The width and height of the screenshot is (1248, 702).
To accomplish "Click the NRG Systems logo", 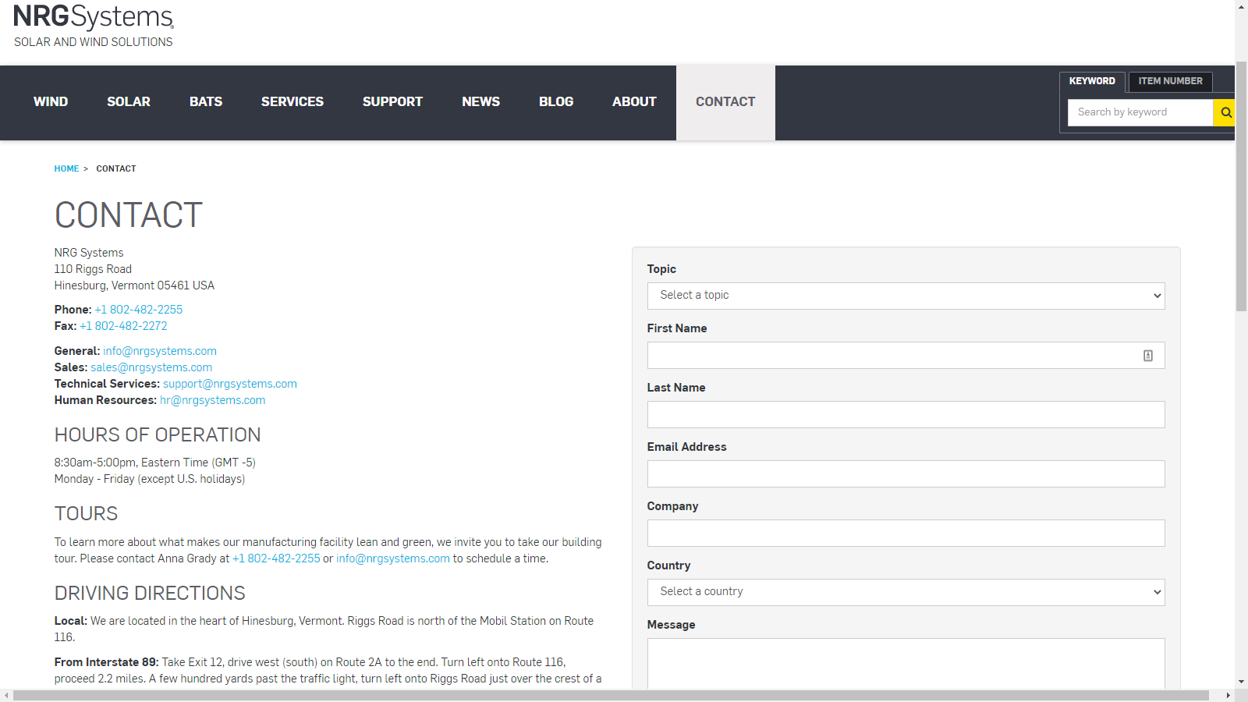I will click(94, 16).
